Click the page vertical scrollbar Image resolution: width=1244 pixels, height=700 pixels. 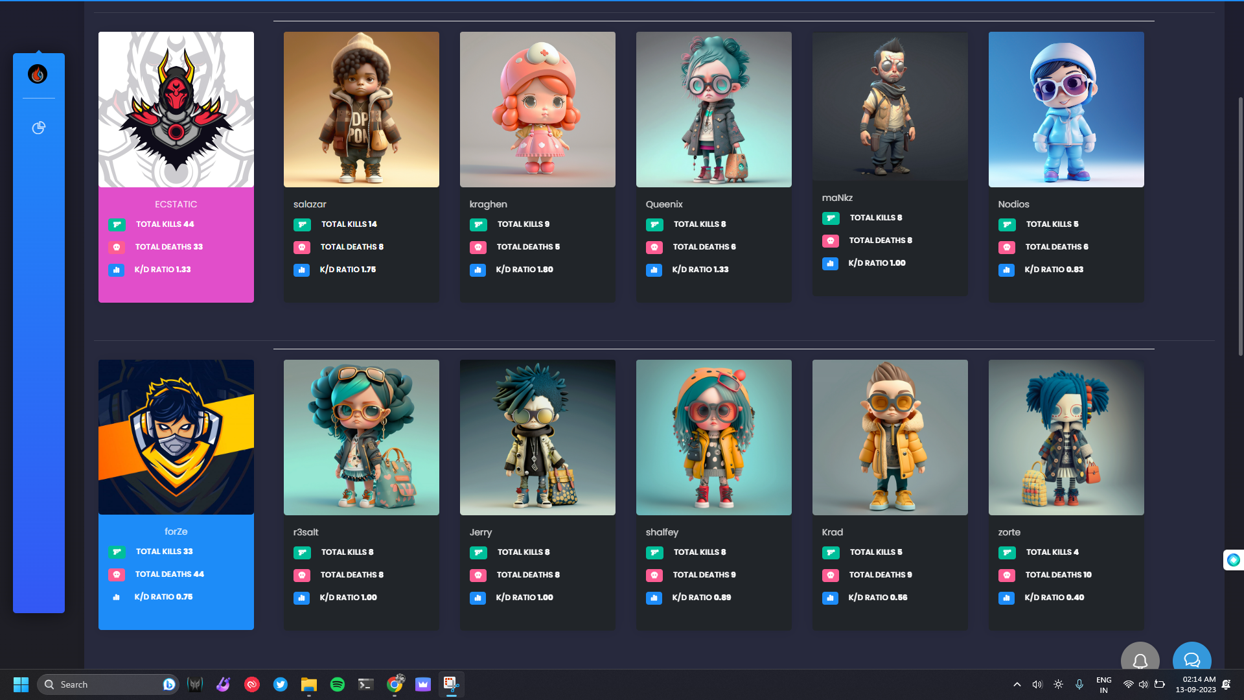1240,227
